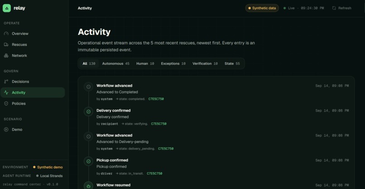Click the Live status indicator
365x189 pixels.
click(x=303, y=8)
